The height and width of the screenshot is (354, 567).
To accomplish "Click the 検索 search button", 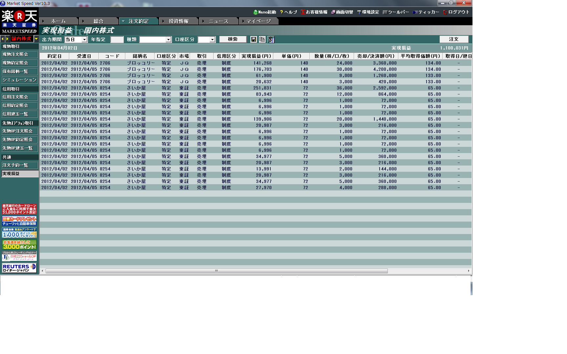I will coord(233,39).
